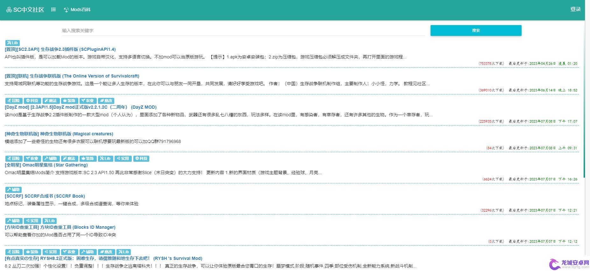Click Lib tag on Blocks ID Manager entry
The image size is (590, 271).
point(50,221)
